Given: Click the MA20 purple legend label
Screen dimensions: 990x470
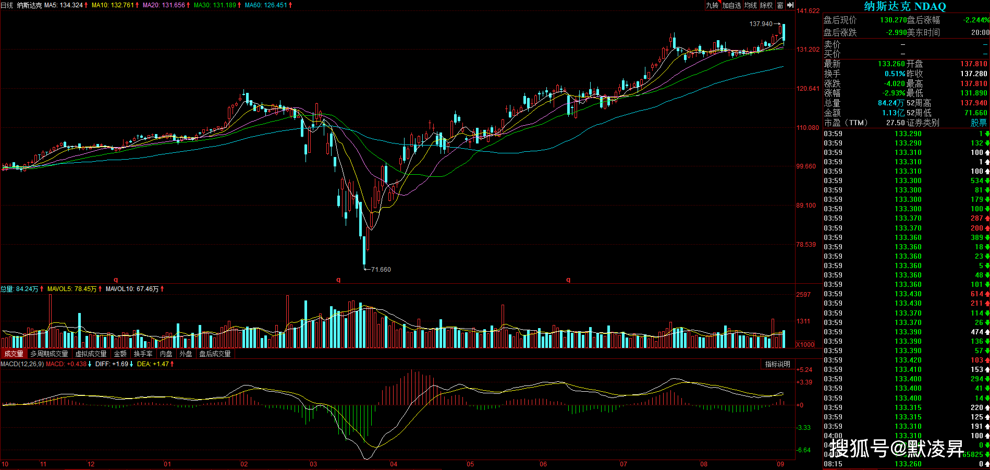Looking at the screenshot, I should (164, 5).
